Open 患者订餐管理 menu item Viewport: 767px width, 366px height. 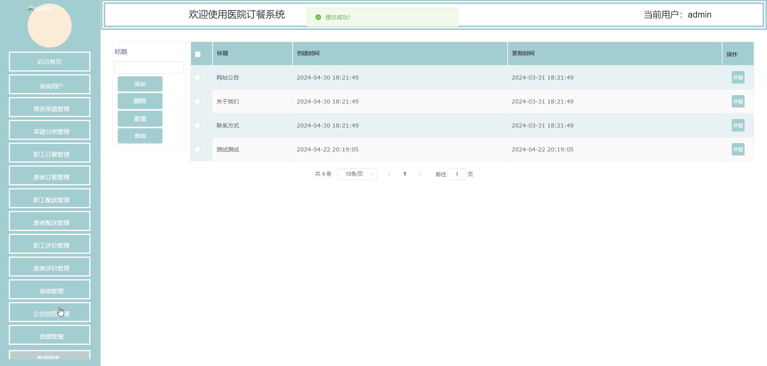[x=50, y=175]
